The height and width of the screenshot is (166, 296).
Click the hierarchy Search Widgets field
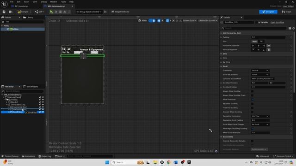(23, 91)
